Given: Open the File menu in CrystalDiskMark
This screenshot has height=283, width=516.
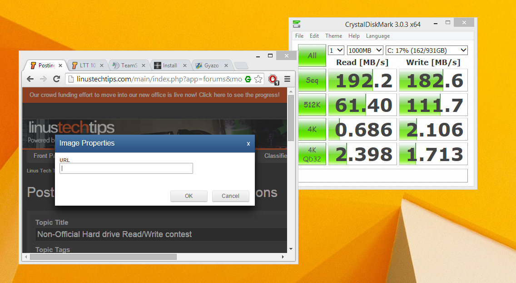Looking at the screenshot, I should coord(299,36).
